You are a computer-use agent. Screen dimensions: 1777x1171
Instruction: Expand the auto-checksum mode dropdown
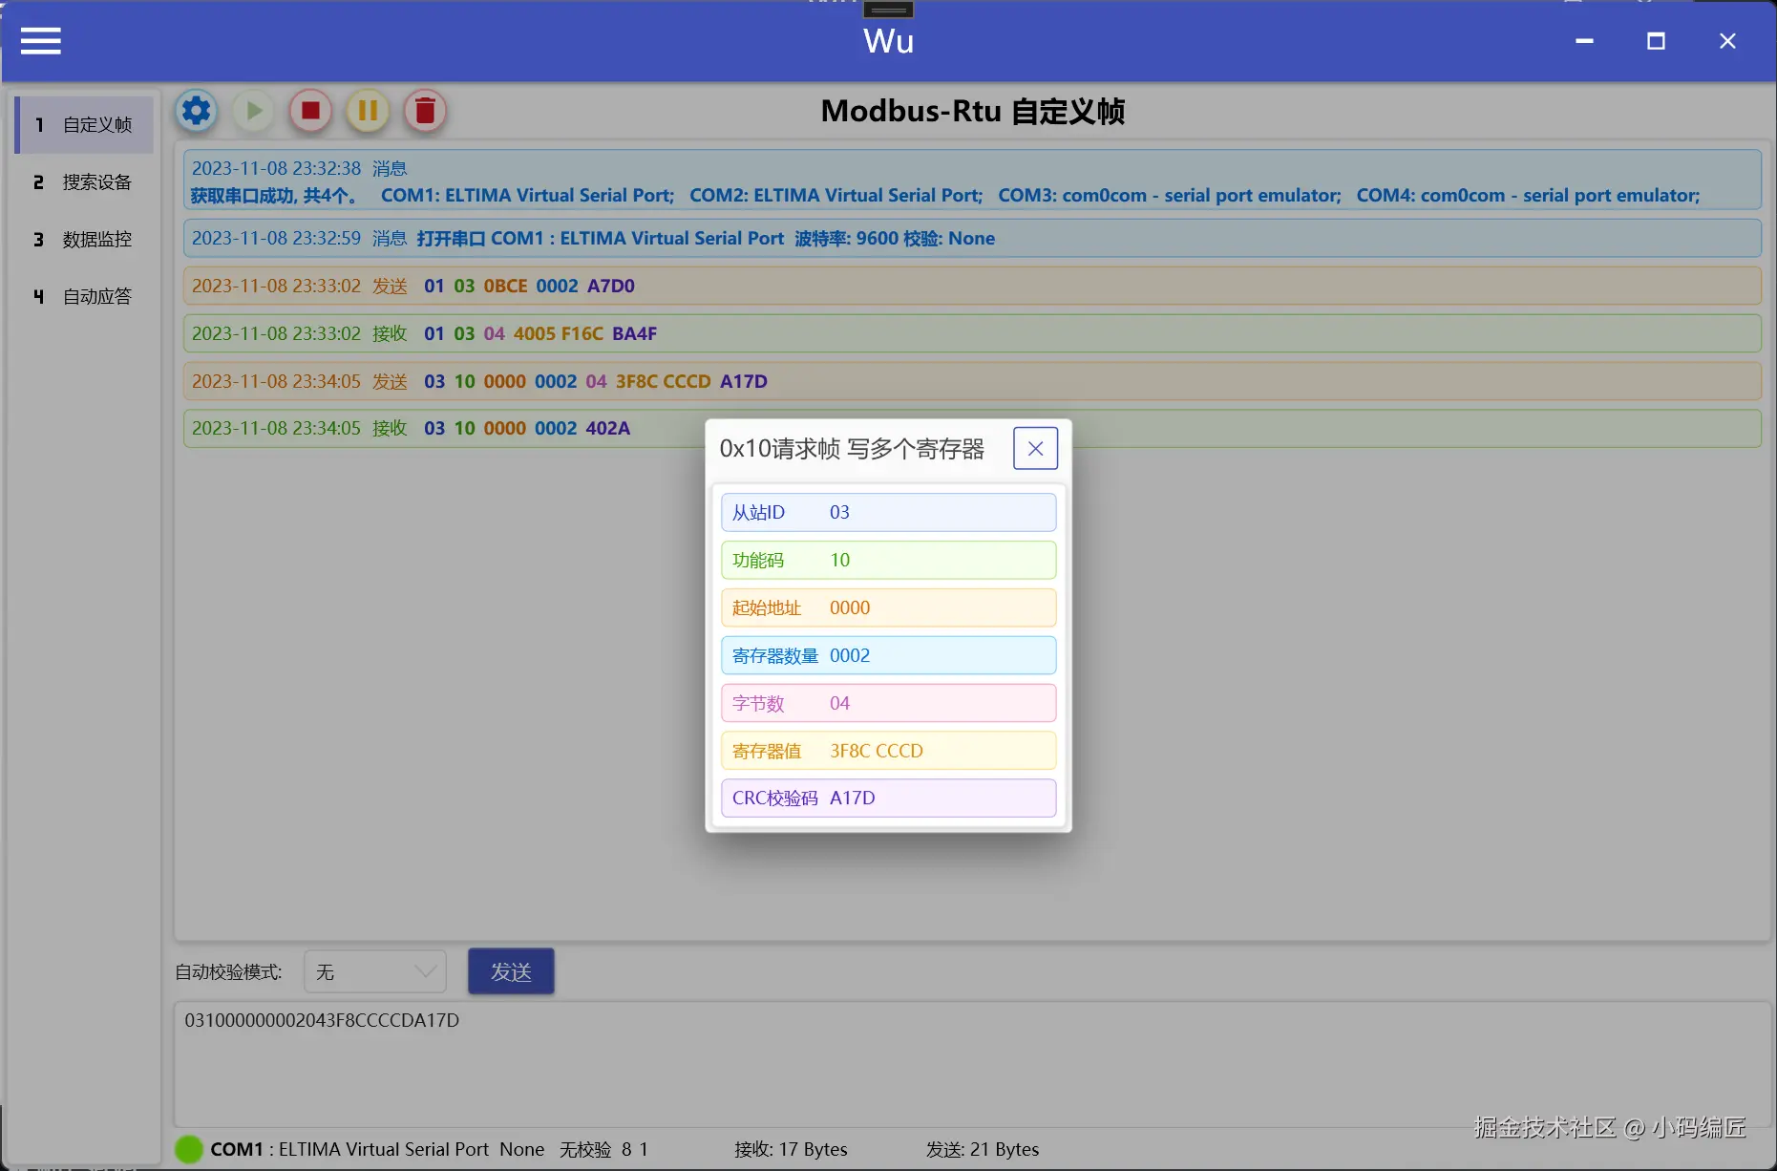pos(374,971)
